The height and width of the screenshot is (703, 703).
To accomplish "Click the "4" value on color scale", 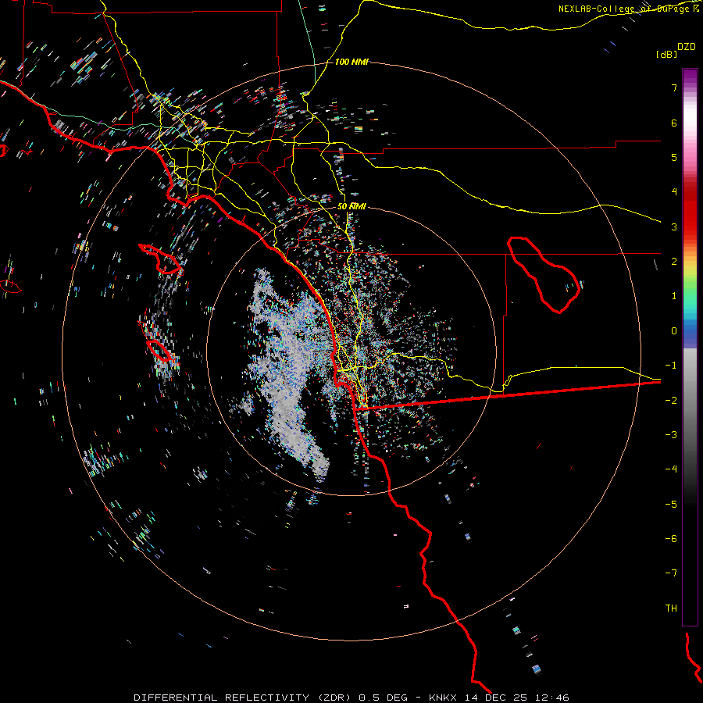I will 674,192.
